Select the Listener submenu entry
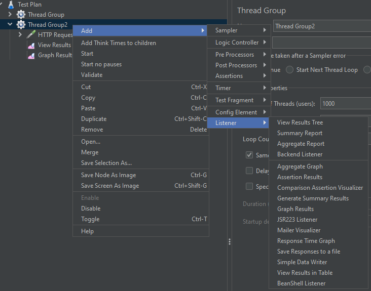Image resolution: width=371 pixels, height=291 pixels. point(238,123)
